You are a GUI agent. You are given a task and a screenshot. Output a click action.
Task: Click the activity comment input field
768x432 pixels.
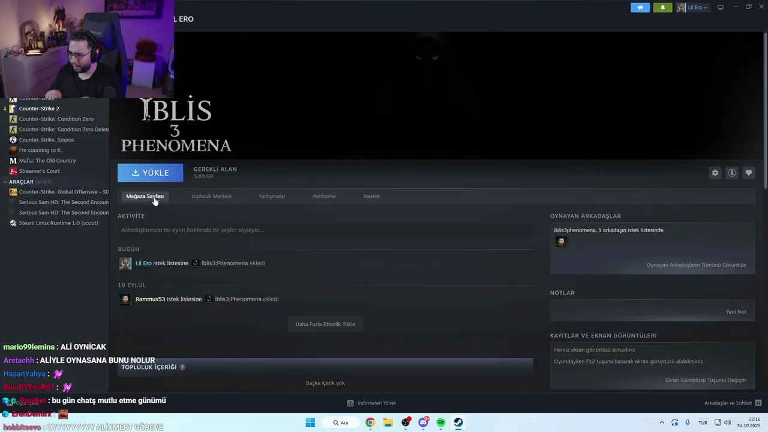325,230
